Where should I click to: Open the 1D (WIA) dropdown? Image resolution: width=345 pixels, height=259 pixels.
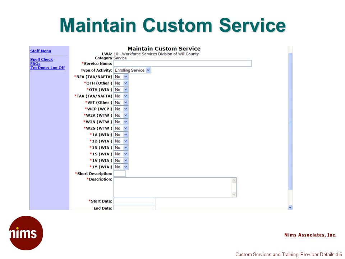tap(121, 141)
